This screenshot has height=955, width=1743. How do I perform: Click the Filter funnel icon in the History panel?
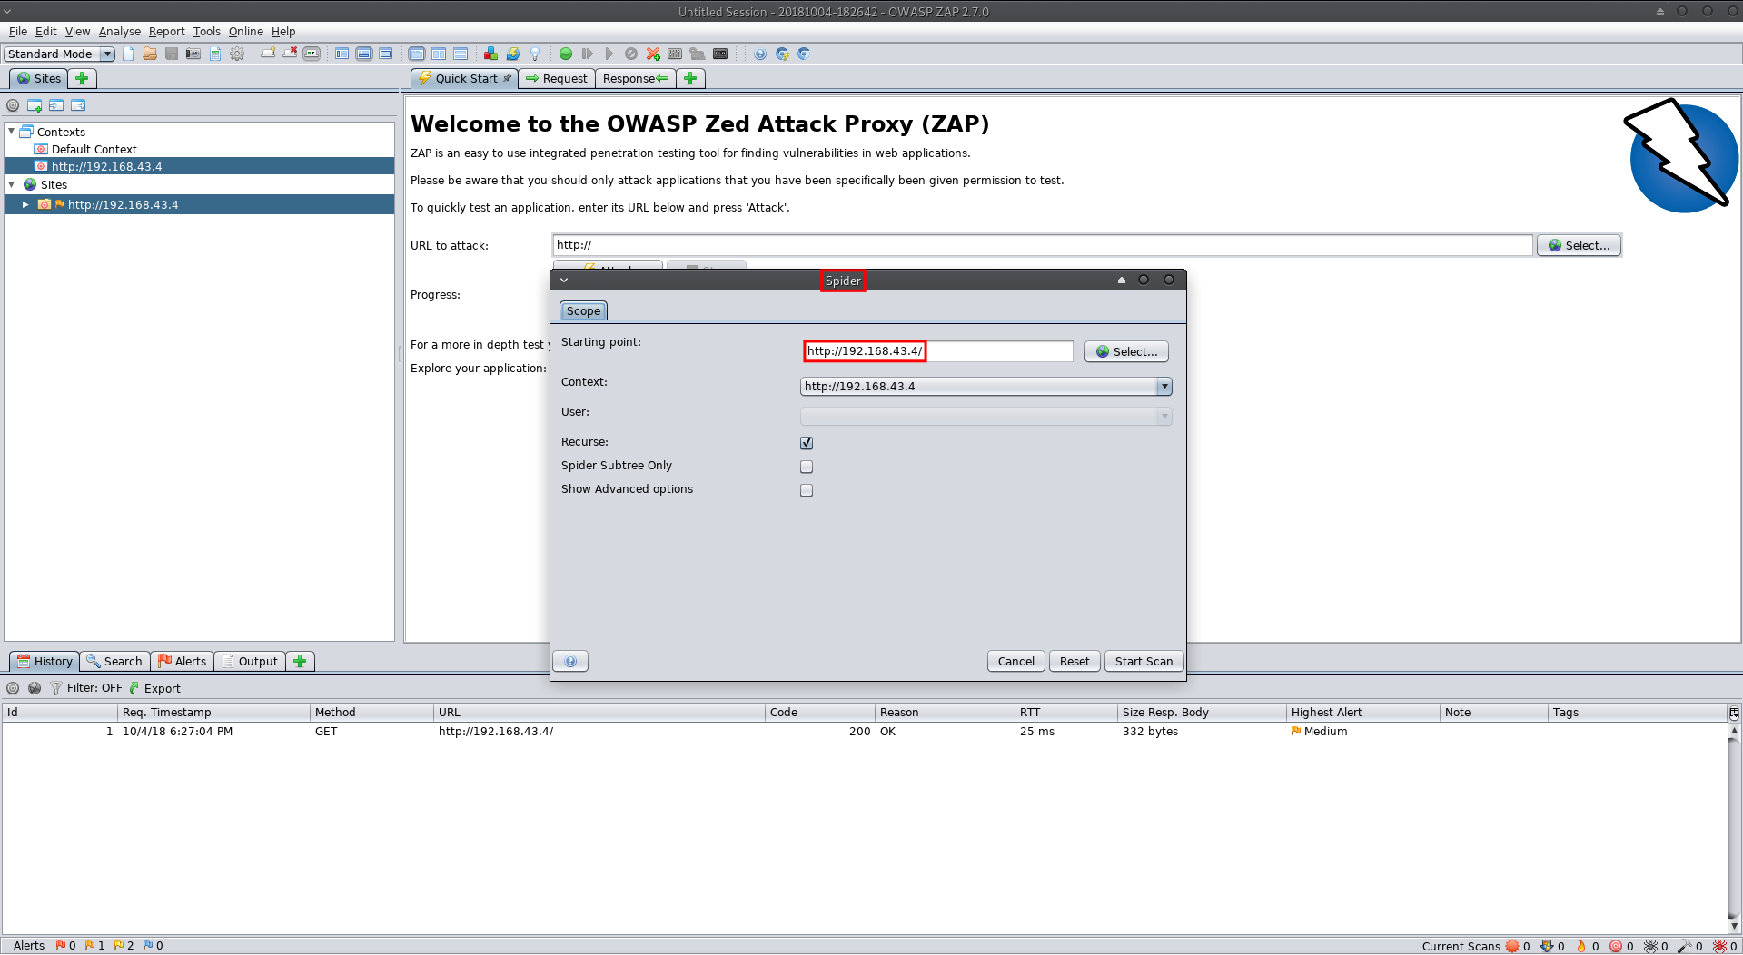(x=56, y=688)
